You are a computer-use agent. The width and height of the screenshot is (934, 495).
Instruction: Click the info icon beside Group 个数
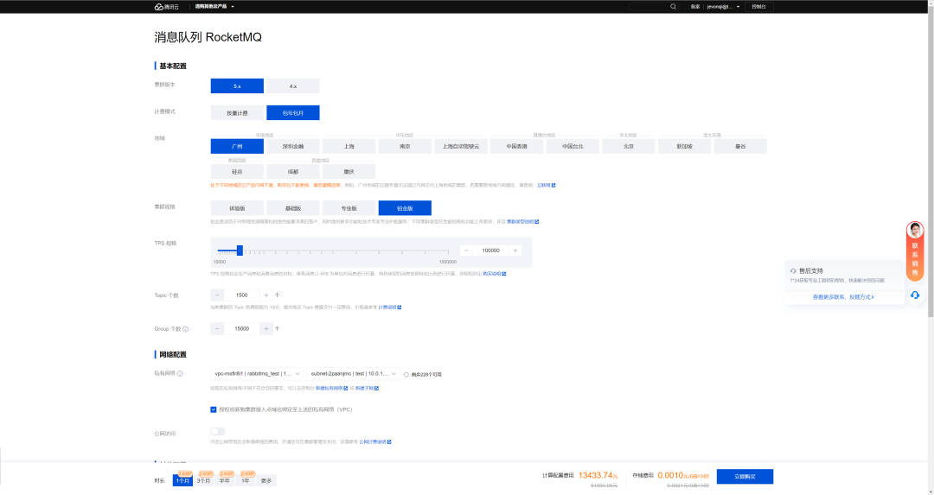point(185,329)
